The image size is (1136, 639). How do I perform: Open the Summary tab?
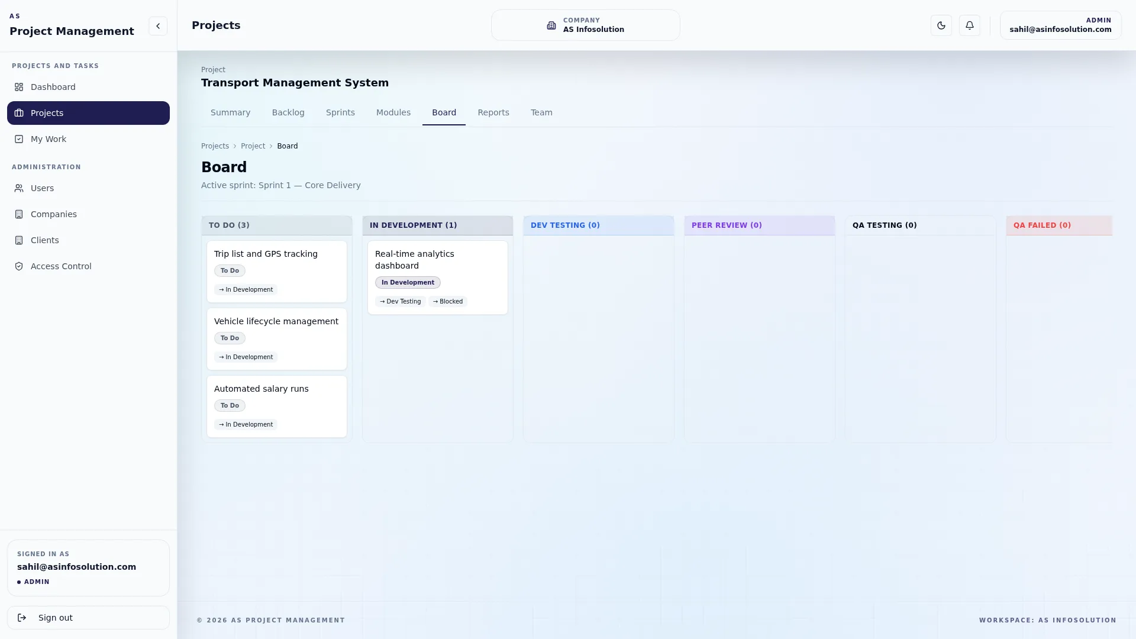tap(231, 112)
